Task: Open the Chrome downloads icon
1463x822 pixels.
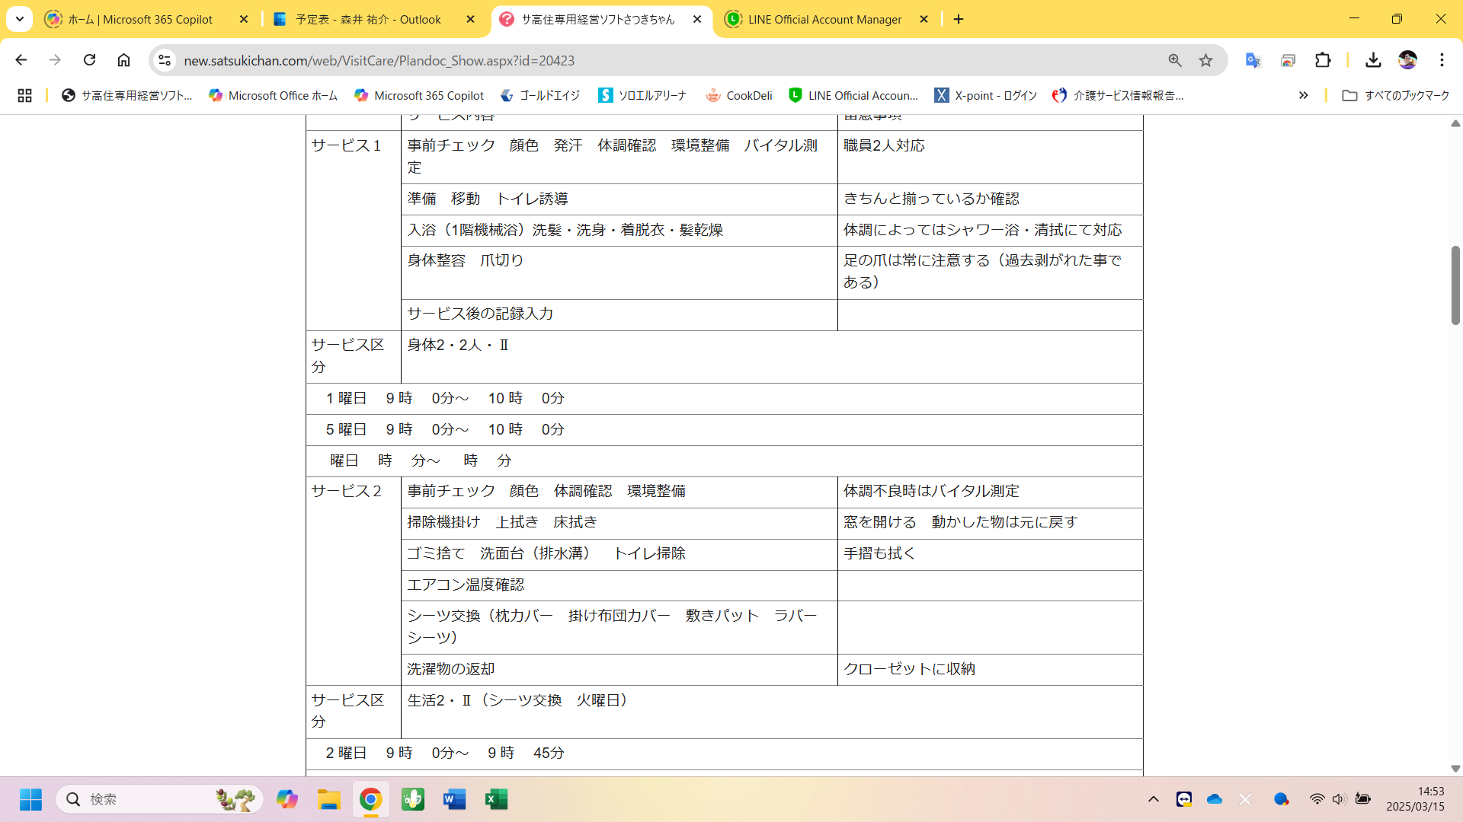Action: tap(1373, 60)
